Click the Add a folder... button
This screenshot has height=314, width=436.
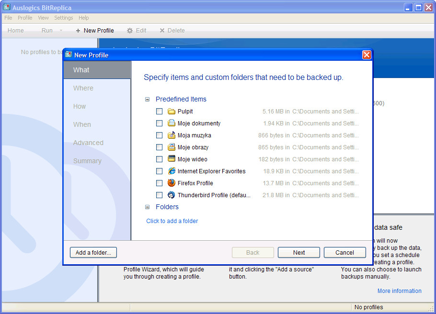coord(93,253)
